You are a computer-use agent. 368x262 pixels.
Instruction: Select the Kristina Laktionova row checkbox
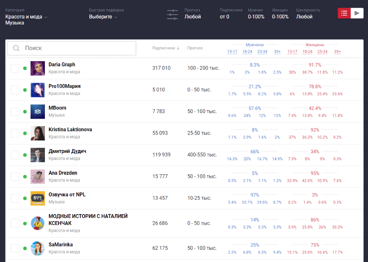(15, 133)
